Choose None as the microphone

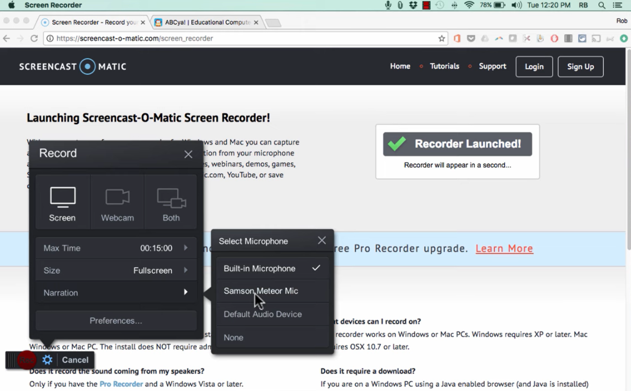(233, 337)
